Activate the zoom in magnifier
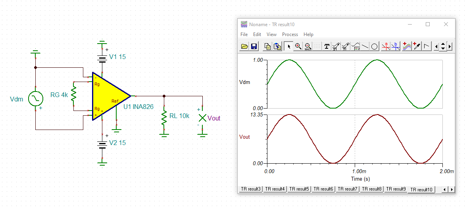This screenshot has width=469, height=210. [298, 46]
